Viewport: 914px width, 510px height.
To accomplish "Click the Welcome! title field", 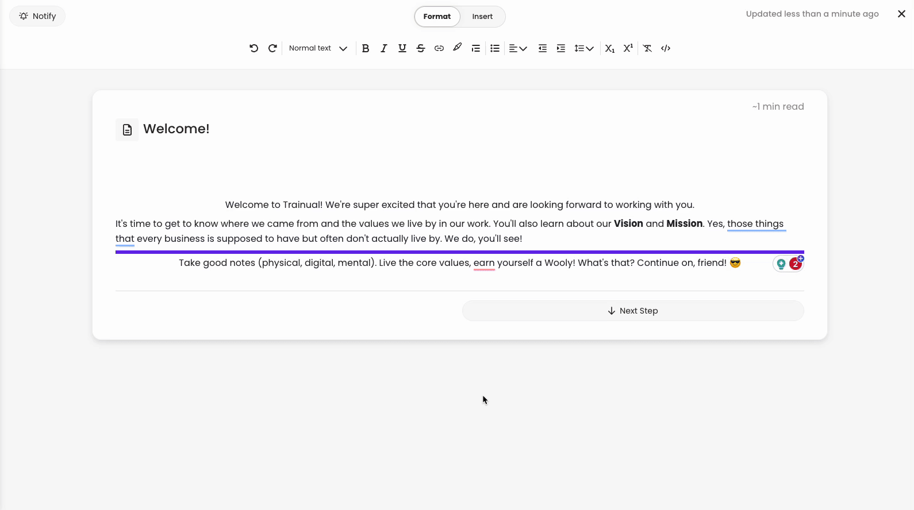I will click(176, 129).
